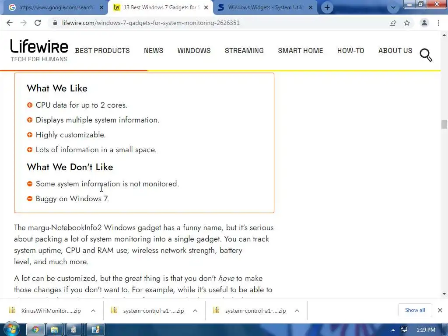Share this page icon in address bar
The height and width of the screenshot is (336, 448).
click(x=393, y=23)
